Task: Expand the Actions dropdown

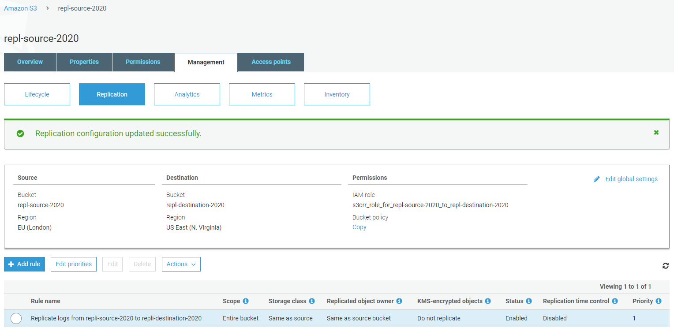Action: click(x=181, y=264)
